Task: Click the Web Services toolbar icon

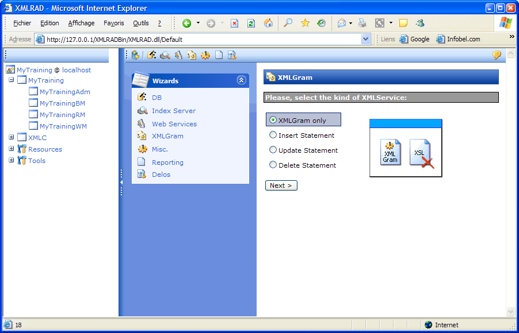Action: click(178, 55)
